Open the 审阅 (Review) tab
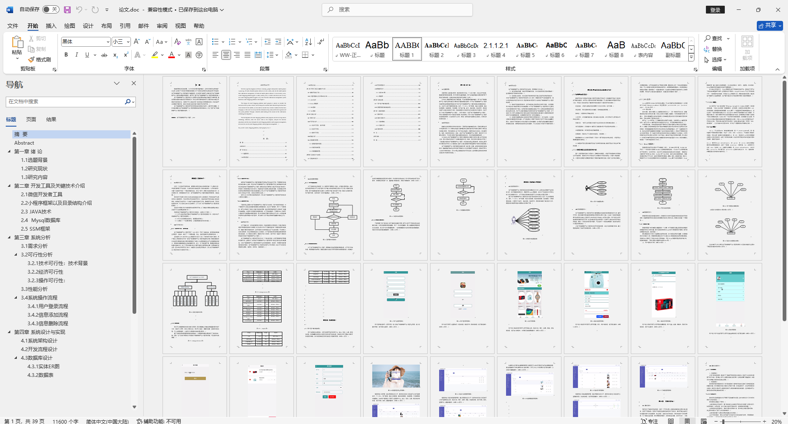The width and height of the screenshot is (788, 424). pyautogui.click(x=162, y=26)
